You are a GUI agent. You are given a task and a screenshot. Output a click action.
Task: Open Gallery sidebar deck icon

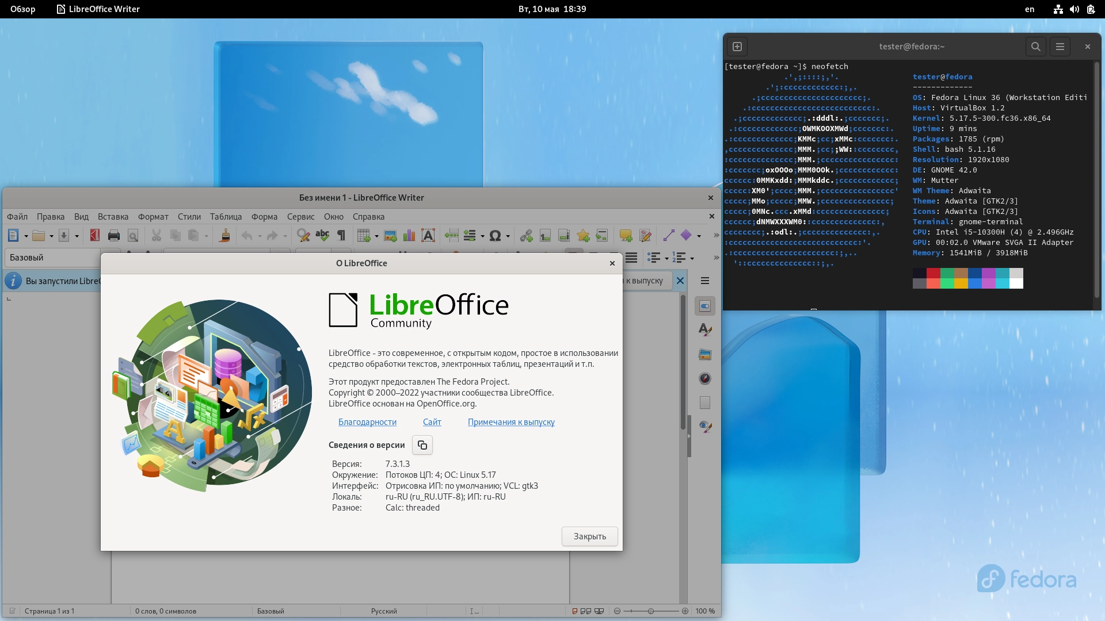[x=705, y=354]
